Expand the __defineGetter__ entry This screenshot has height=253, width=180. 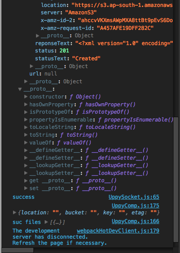[x=26, y=150]
